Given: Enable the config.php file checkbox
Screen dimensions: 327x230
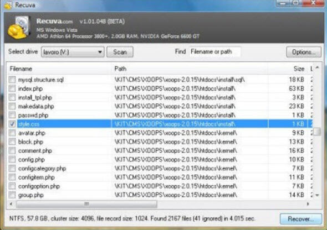Looking at the screenshot, I should pyautogui.click(x=12, y=159).
